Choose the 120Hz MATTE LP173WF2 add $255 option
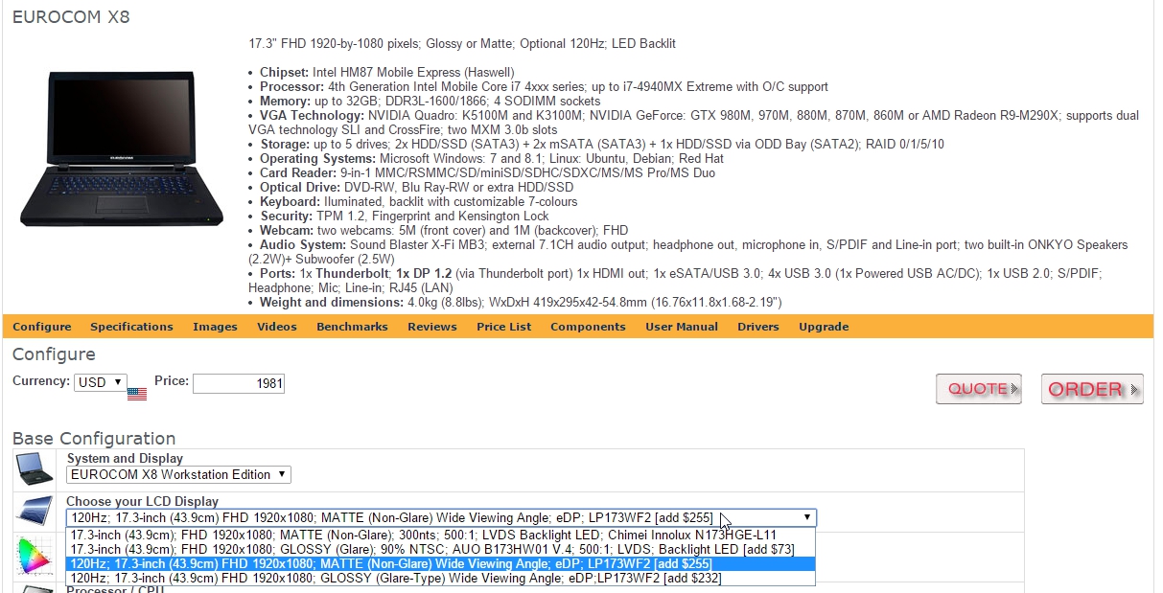The image size is (1163, 593). coord(440,563)
